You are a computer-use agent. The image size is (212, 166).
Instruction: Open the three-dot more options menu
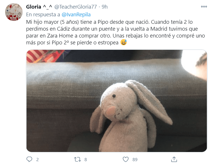(204, 7)
